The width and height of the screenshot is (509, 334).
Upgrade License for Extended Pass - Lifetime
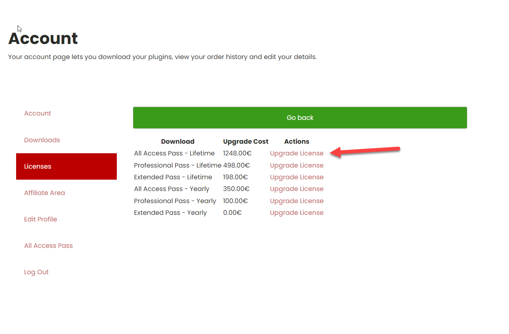point(297,177)
